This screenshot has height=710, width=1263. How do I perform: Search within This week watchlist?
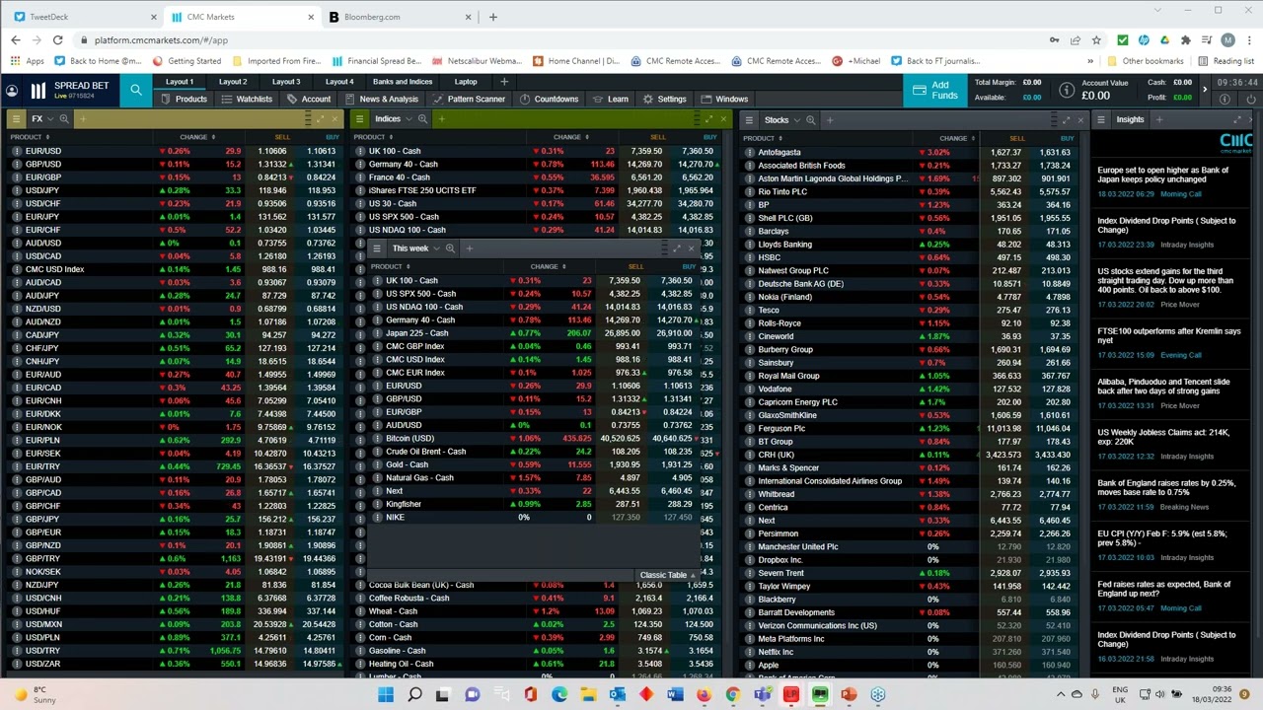point(450,248)
